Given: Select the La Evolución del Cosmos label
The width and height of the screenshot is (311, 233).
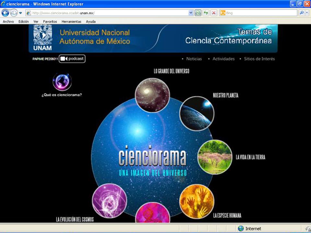Looking at the screenshot, I should [x=75, y=219].
